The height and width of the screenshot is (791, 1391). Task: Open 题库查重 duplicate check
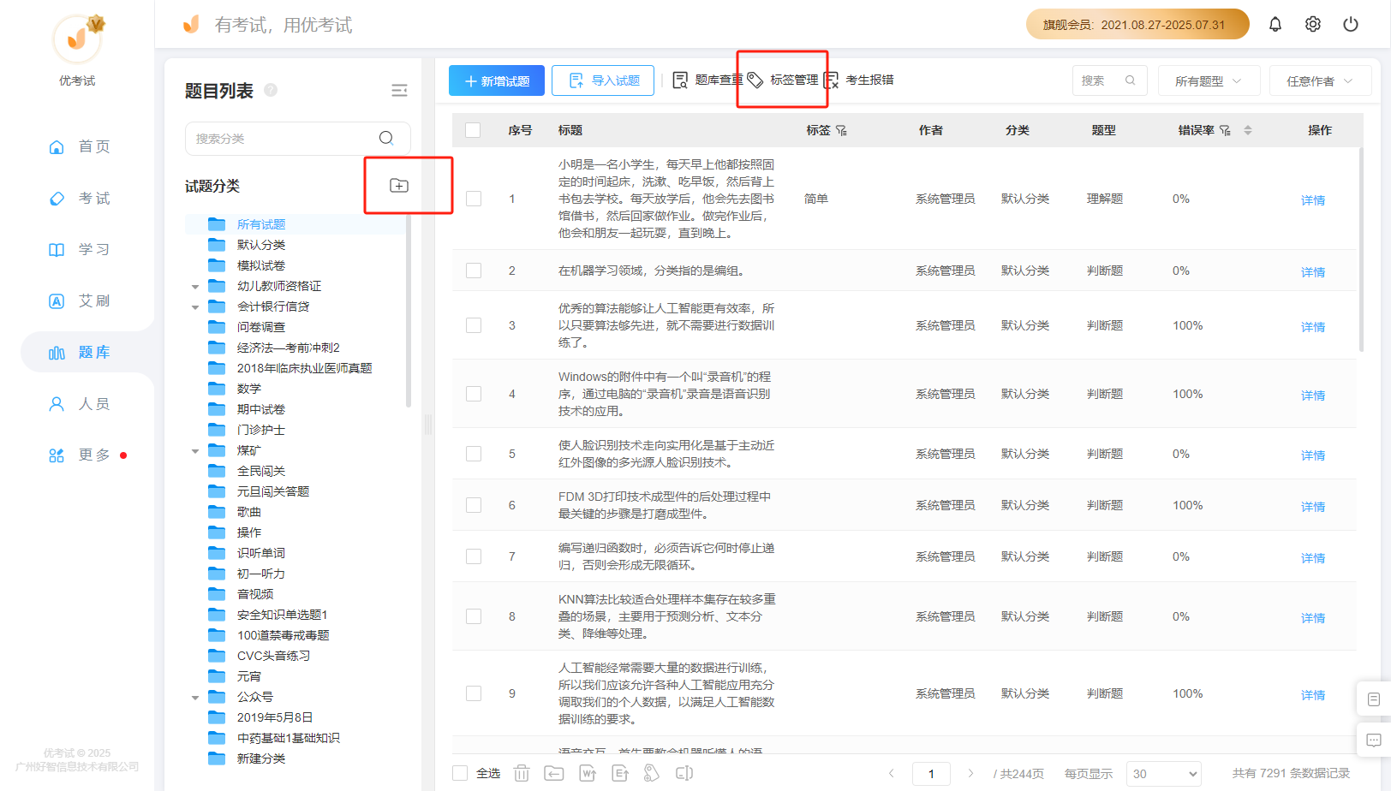pyautogui.click(x=707, y=80)
